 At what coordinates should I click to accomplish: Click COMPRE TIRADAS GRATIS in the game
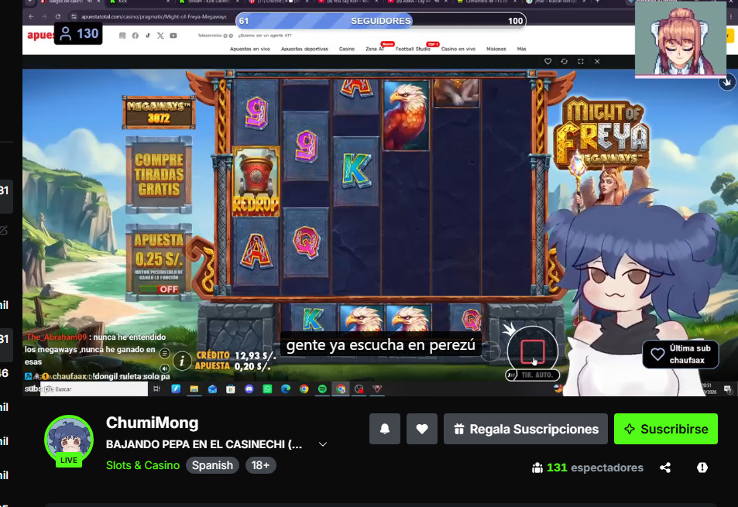pyautogui.click(x=159, y=174)
